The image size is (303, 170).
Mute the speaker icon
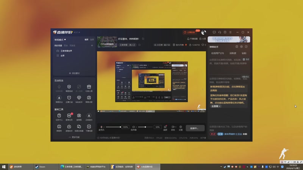[x=133, y=127]
